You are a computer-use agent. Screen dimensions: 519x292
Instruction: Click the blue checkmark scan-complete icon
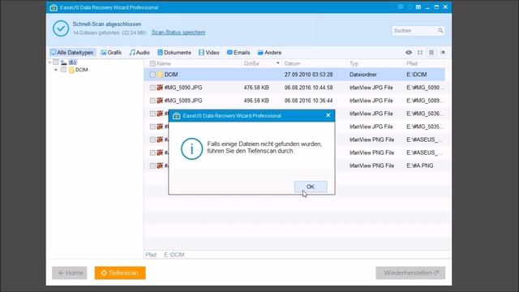[61, 28]
